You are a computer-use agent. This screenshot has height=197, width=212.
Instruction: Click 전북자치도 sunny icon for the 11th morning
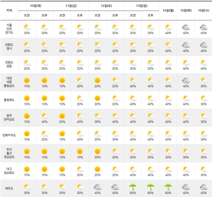62,134
